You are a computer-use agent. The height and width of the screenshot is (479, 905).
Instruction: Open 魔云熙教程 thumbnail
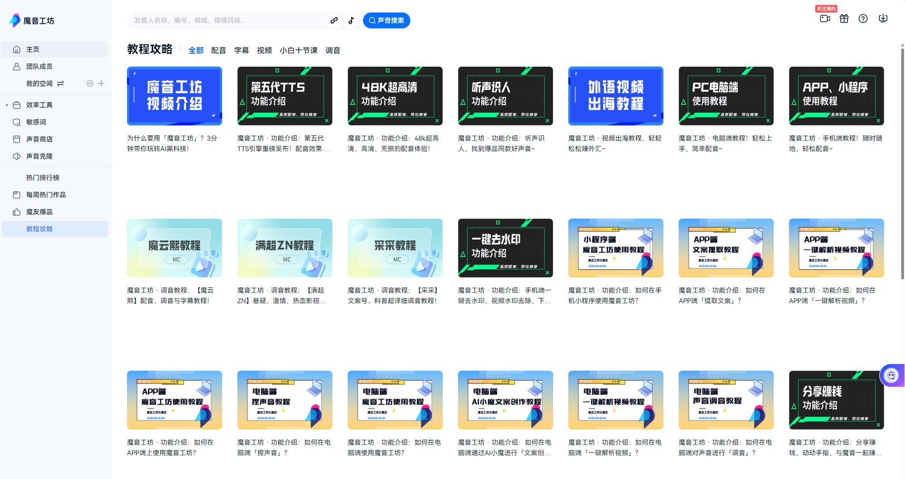point(175,248)
